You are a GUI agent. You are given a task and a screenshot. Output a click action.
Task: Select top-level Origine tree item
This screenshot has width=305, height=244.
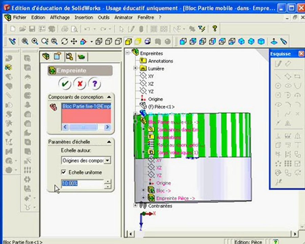(156, 99)
